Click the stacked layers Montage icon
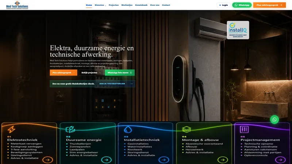The height and width of the screenshot is (164, 292). point(187,129)
